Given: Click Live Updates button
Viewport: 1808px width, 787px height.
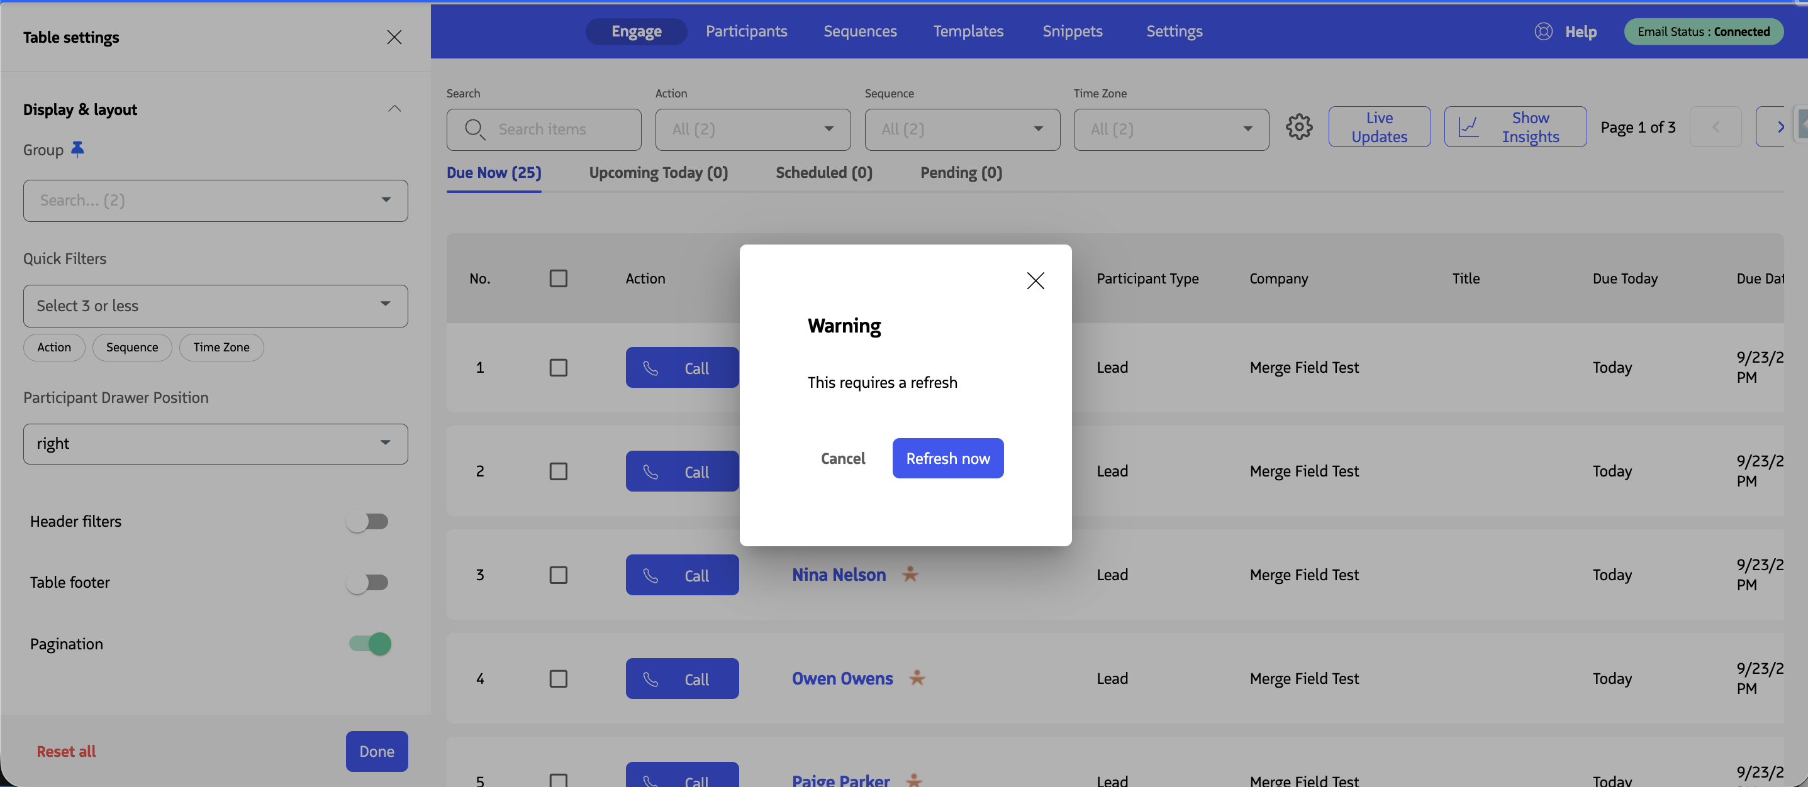Looking at the screenshot, I should pyautogui.click(x=1379, y=127).
